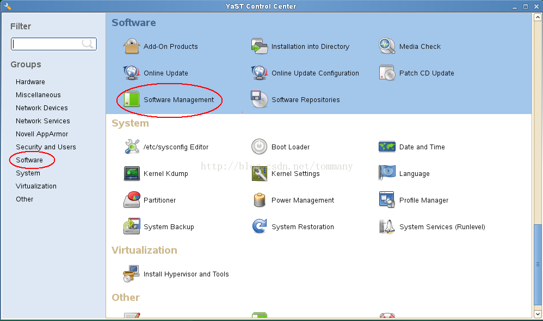Click the YaST wrench icon in title bar

tap(7, 6)
